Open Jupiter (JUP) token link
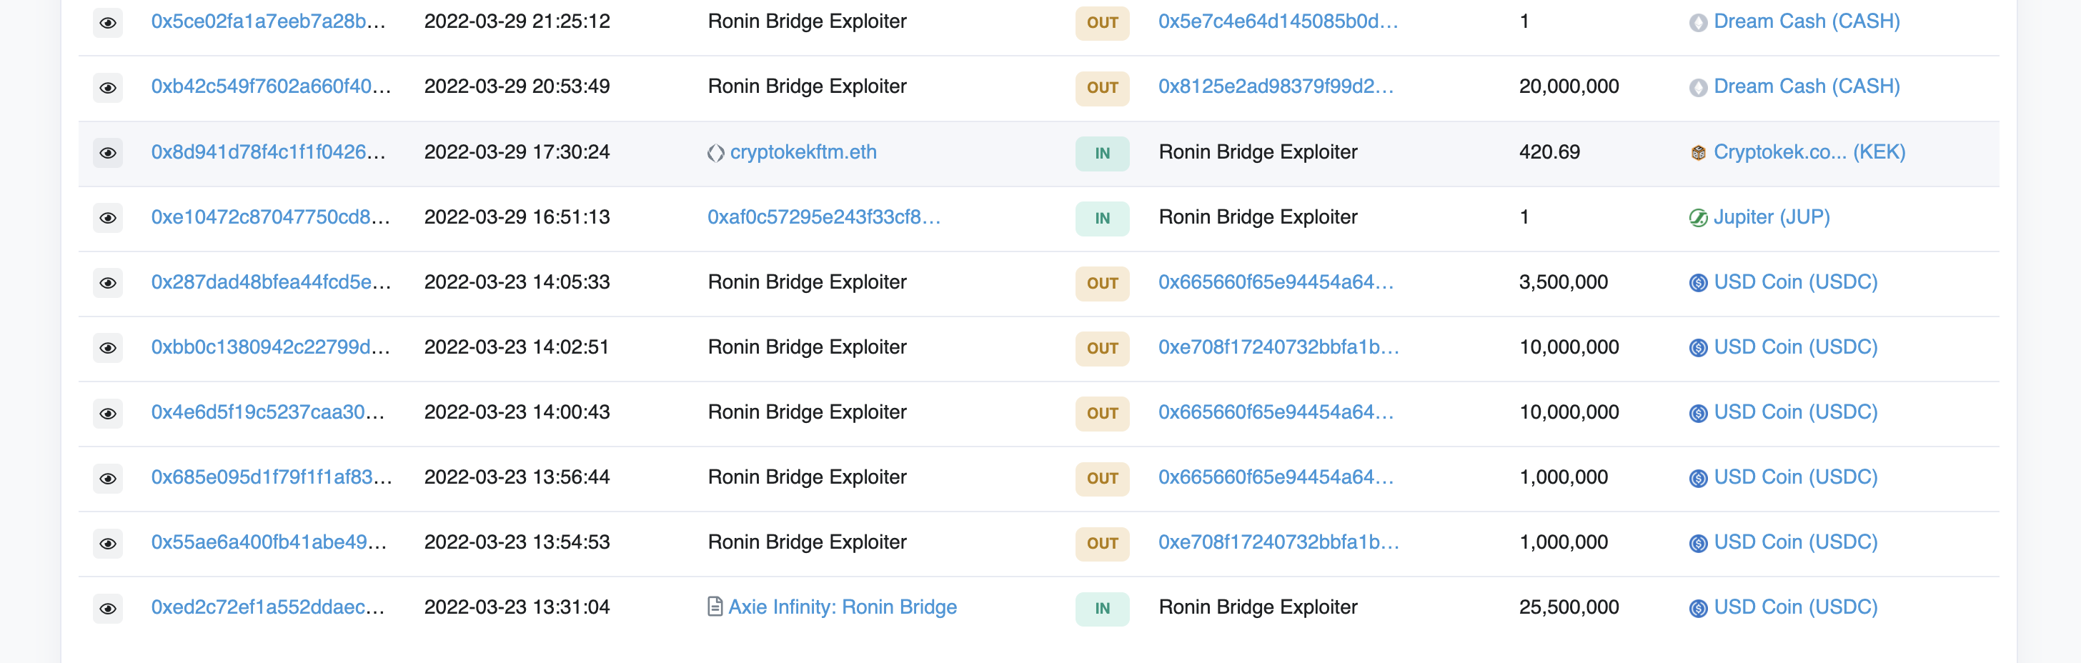This screenshot has width=2081, height=663. pos(1772,217)
